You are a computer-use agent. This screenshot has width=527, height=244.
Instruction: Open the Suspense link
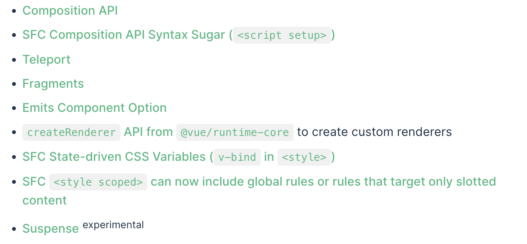[x=51, y=229]
